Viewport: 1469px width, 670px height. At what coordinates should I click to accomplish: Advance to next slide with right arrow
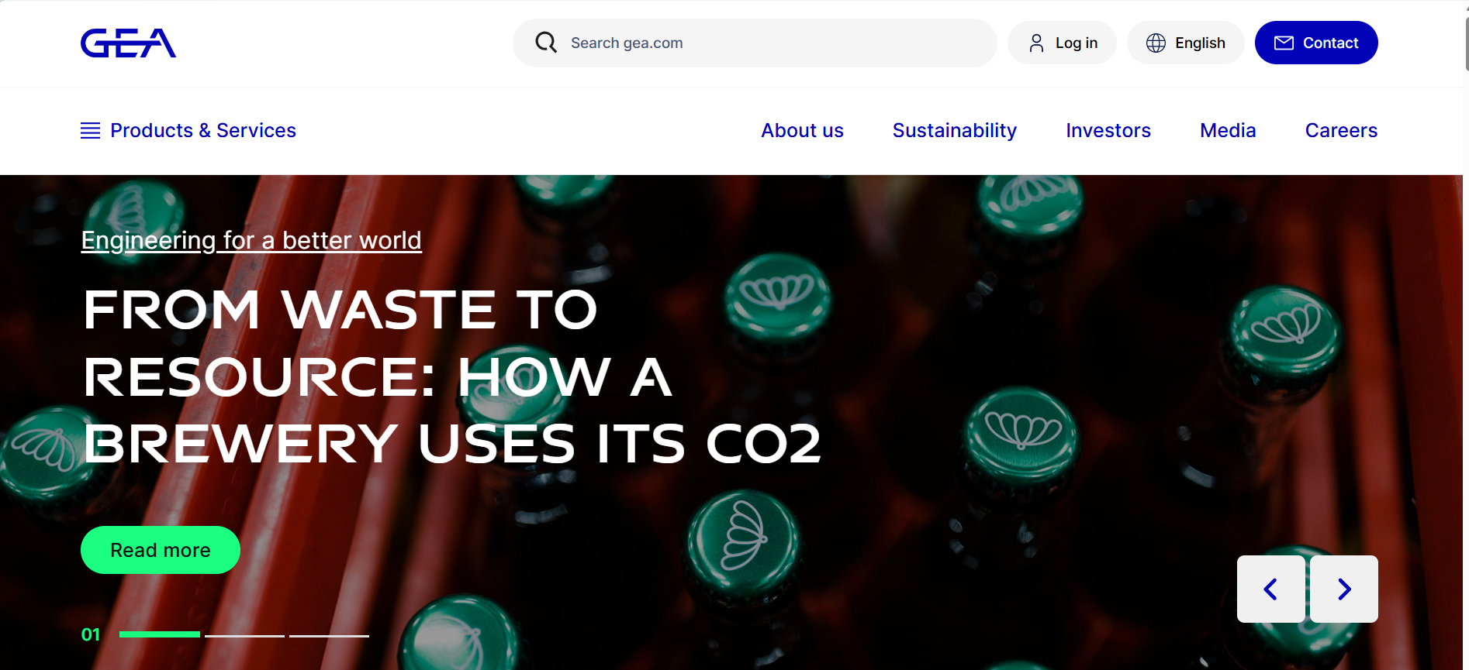click(1344, 589)
